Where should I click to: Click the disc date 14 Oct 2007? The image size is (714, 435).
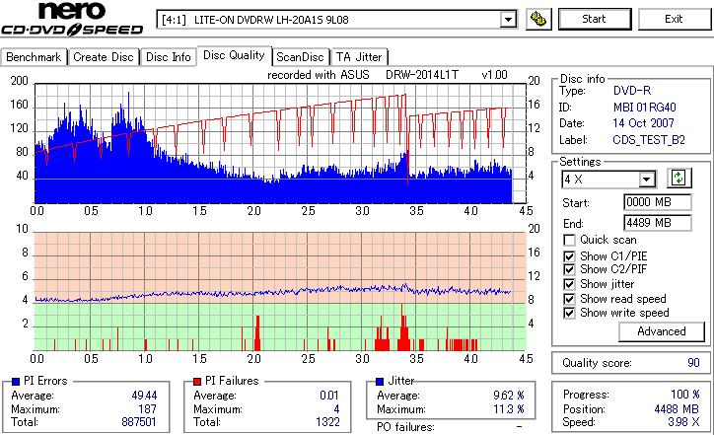pos(643,123)
